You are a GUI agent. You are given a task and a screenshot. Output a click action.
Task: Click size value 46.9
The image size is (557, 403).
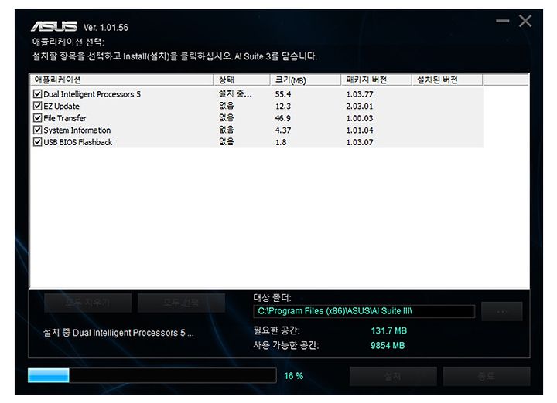tap(283, 118)
